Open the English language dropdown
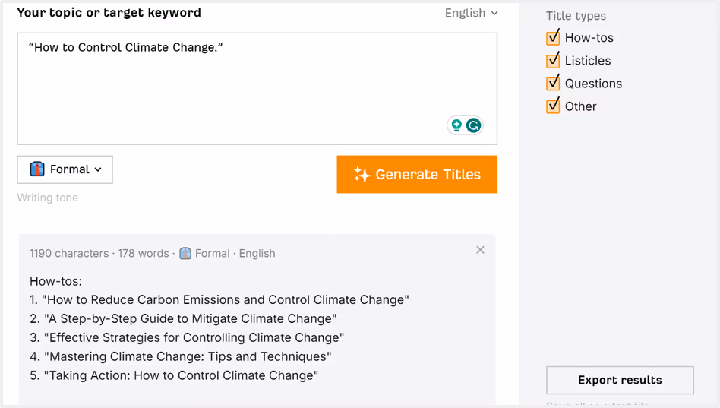Screen dimensions: 720x408 click(x=471, y=13)
